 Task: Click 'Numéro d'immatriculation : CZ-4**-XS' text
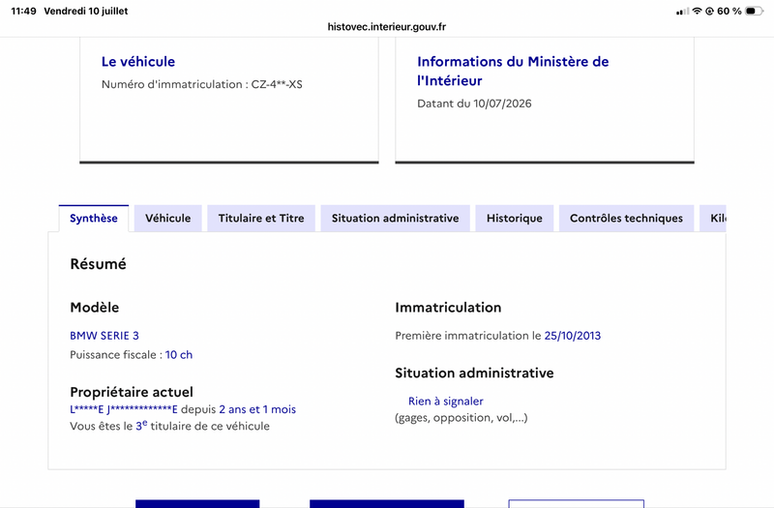click(x=202, y=84)
